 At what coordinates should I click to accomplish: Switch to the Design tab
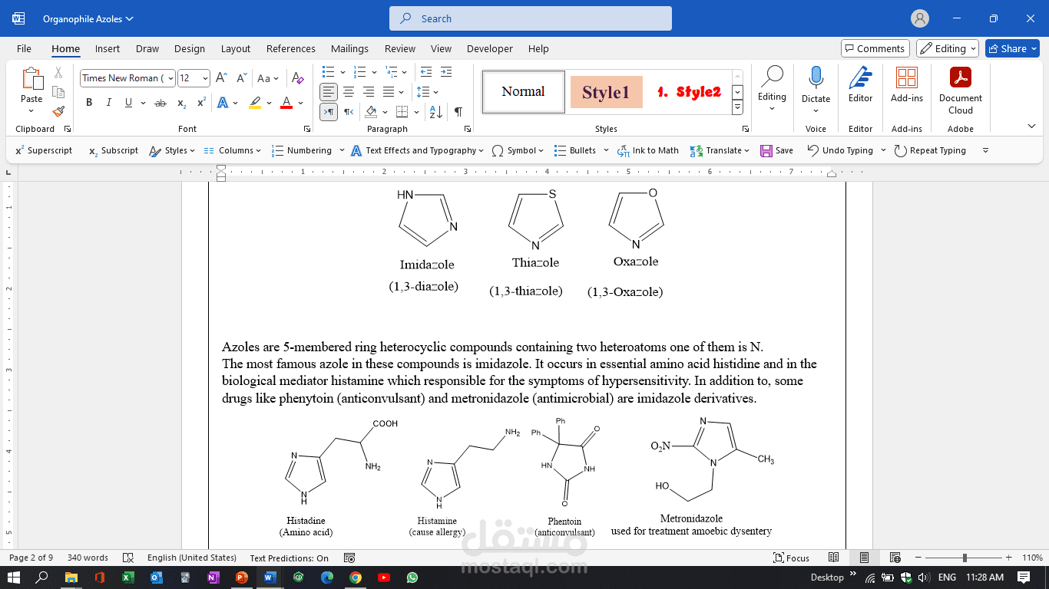190,48
